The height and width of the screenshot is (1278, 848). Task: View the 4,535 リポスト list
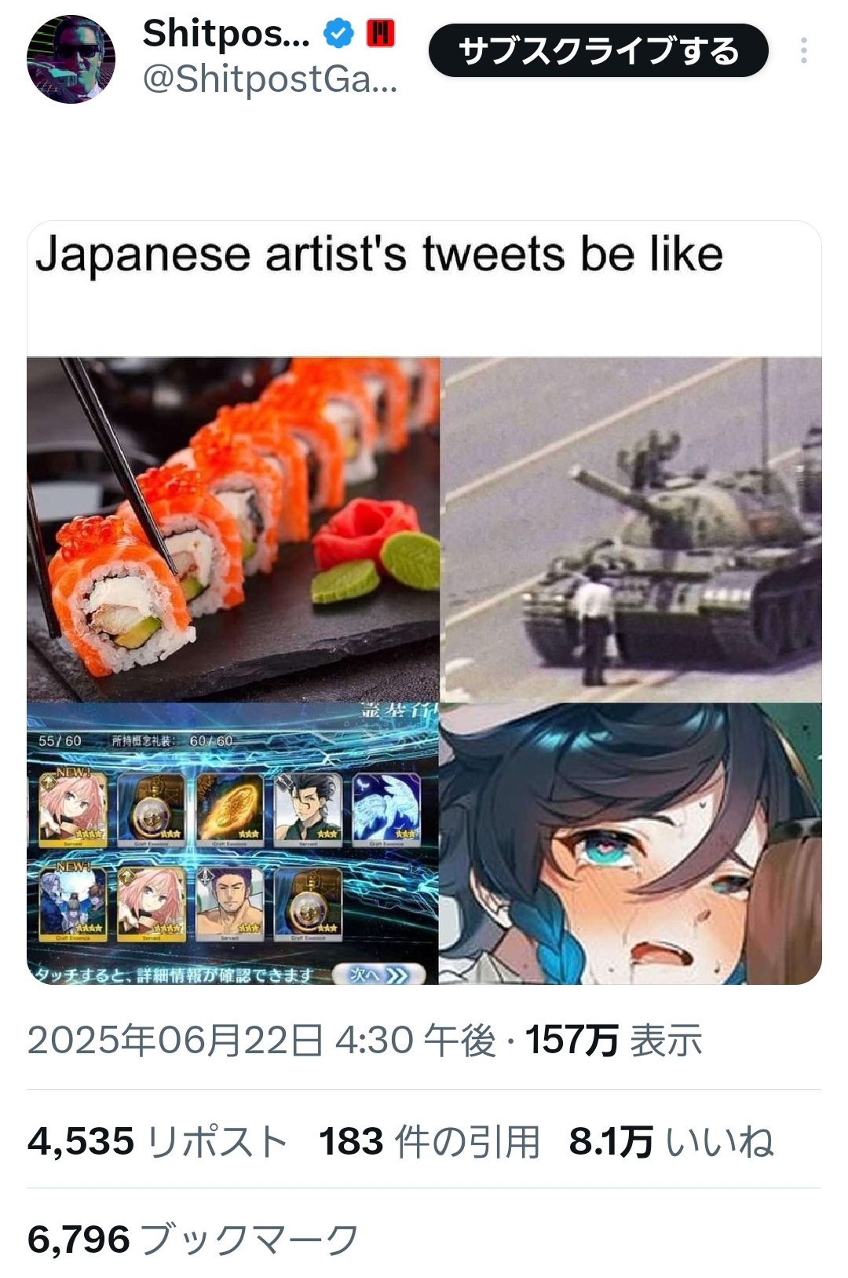(158, 1141)
